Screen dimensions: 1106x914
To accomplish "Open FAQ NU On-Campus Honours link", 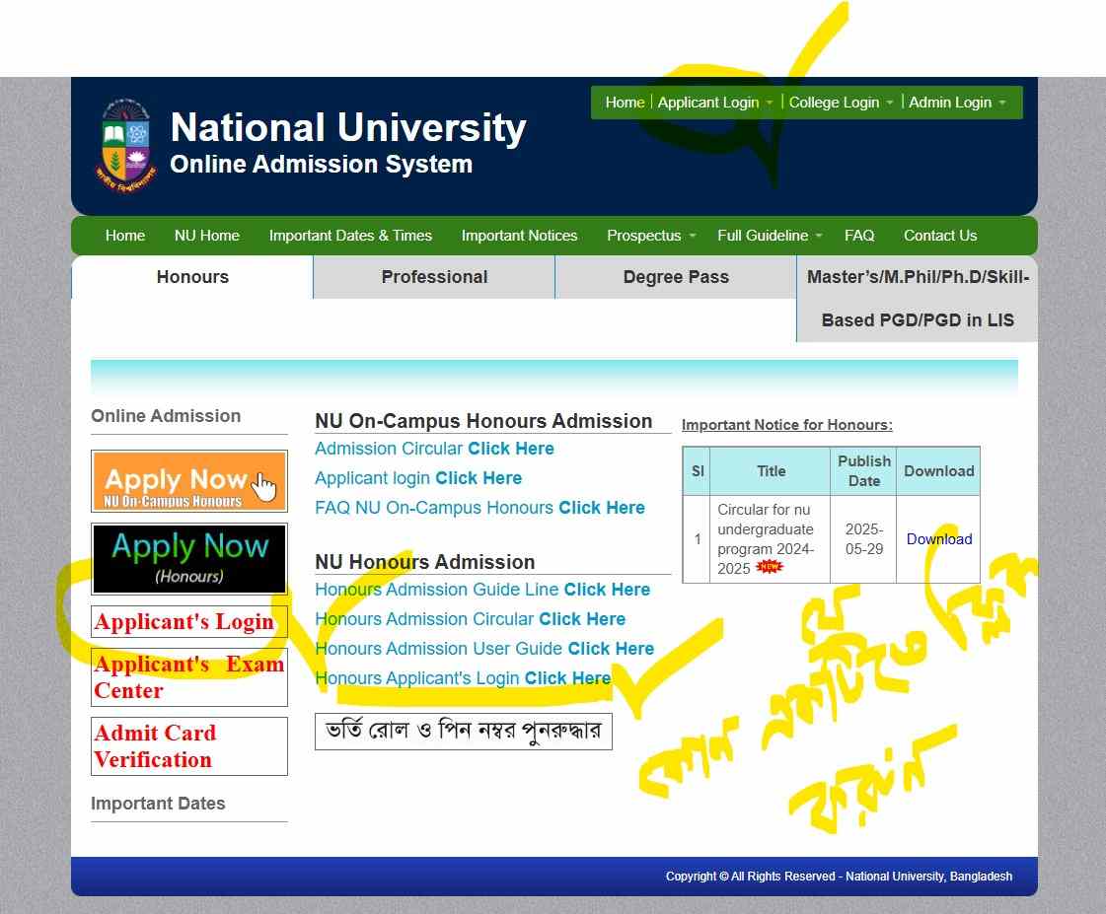I will pos(479,508).
